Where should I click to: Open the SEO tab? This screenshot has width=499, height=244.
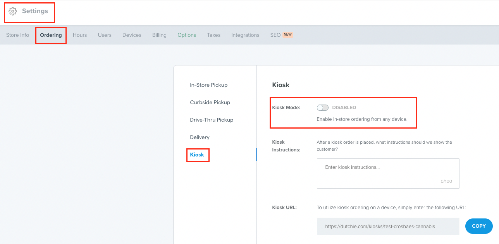pyautogui.click(x=275, y=35)
